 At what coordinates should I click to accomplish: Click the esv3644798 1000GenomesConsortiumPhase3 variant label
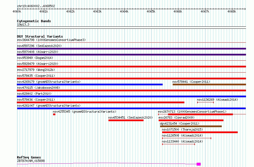[51, 40]
